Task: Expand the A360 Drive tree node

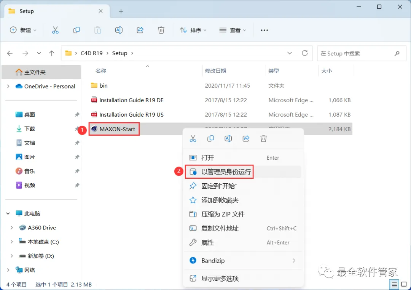Action: [x=12, y=228]
